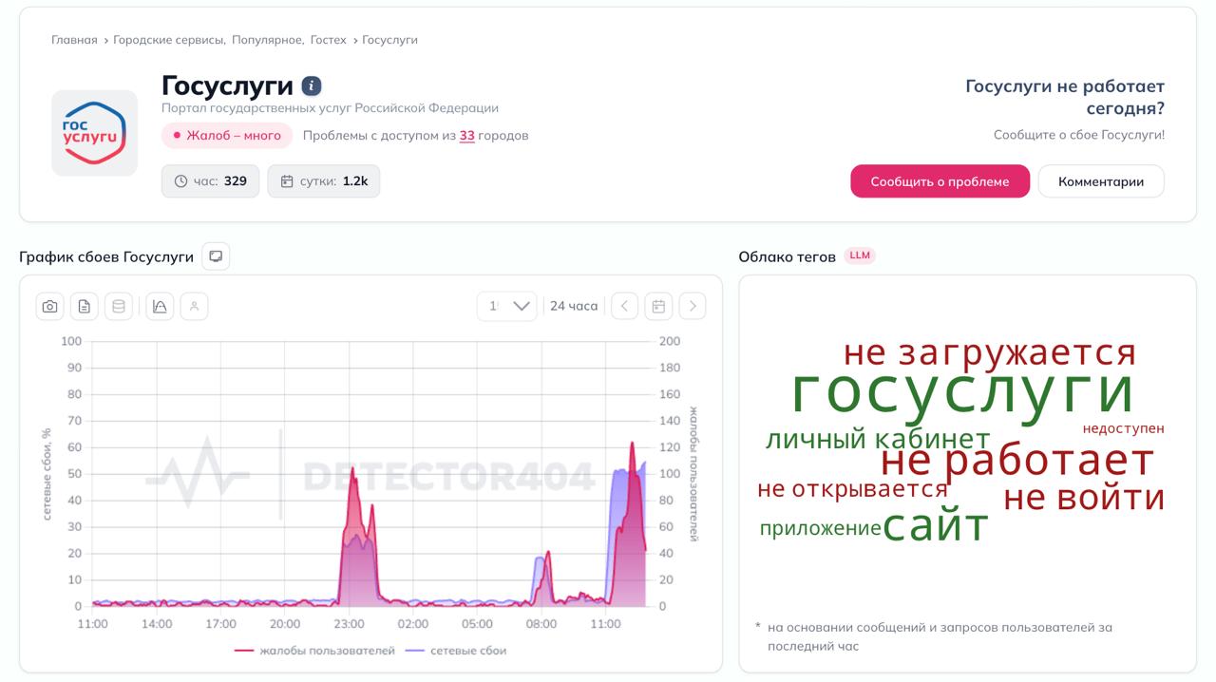Go to next time period arrow
This screenshot has height=682, width=1216.
point(693,306)
